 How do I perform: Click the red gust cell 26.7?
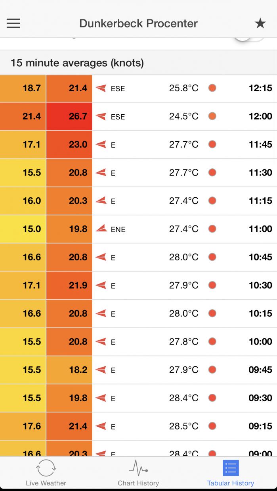(69, 116)
